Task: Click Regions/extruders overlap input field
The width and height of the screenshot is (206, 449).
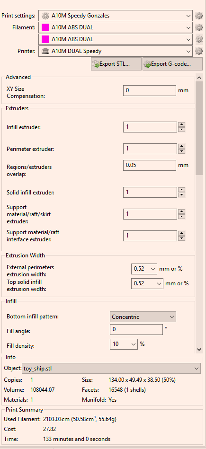Action: click(x=150, y=166)
